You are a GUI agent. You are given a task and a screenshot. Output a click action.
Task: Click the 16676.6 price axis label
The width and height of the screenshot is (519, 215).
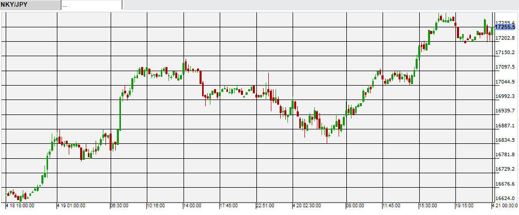coord(505,184)
